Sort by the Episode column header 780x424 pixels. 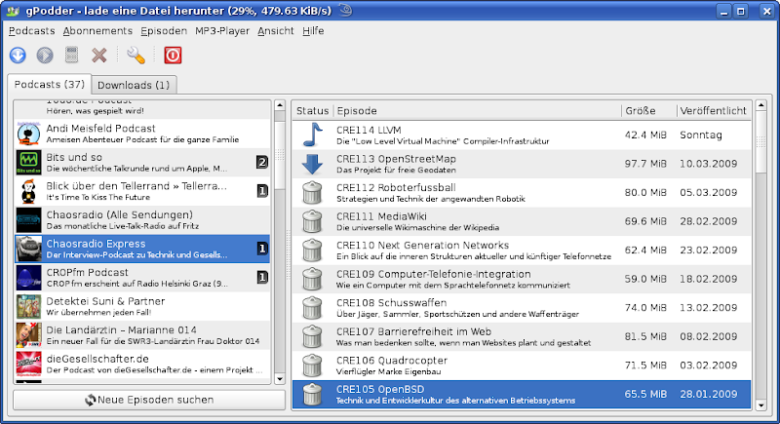(x=478, y=111)
